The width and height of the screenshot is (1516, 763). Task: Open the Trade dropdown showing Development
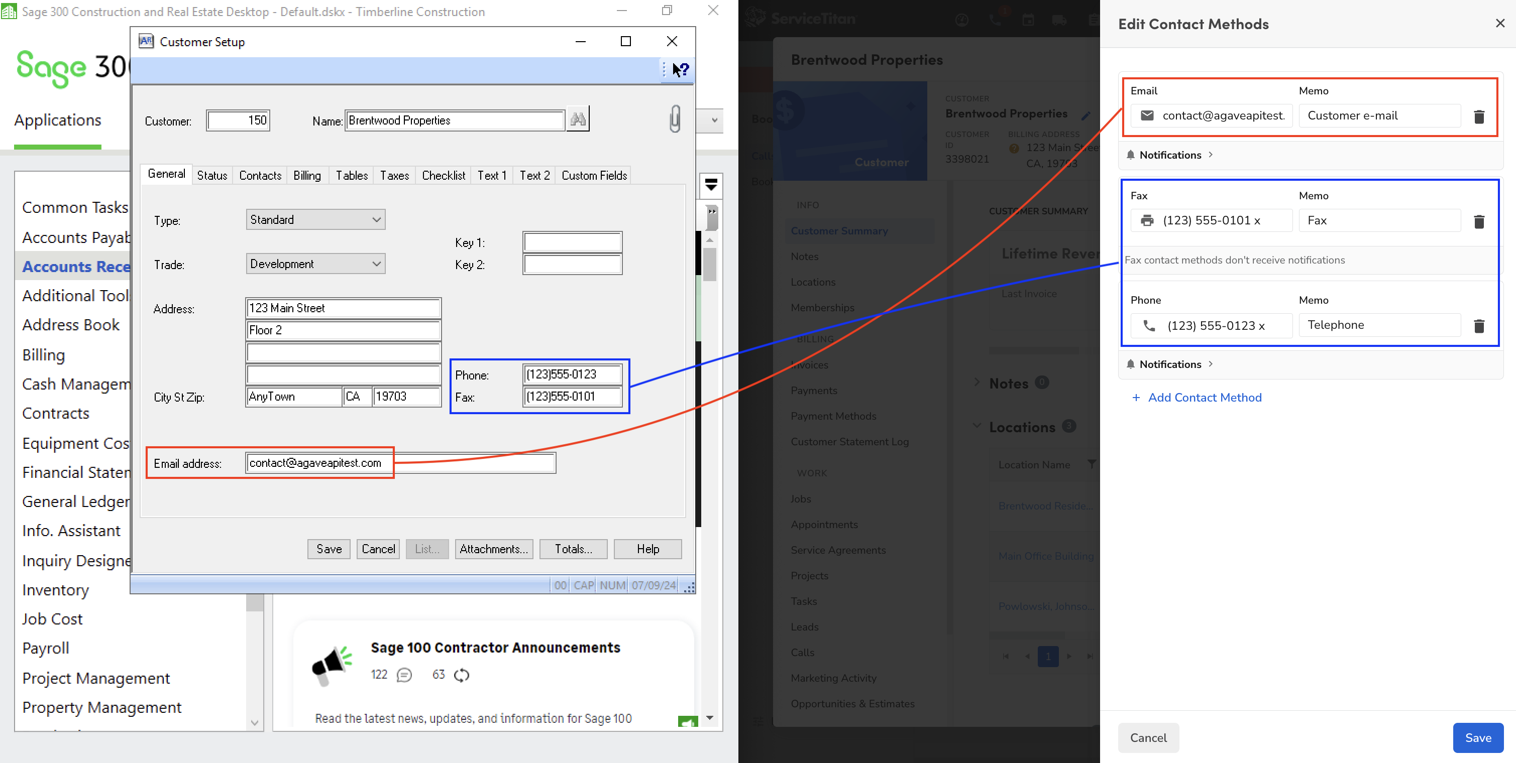315,264
